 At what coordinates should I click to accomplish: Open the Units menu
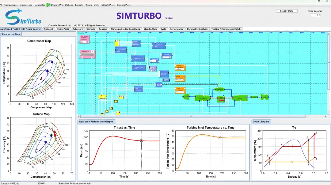coord(97,5)
